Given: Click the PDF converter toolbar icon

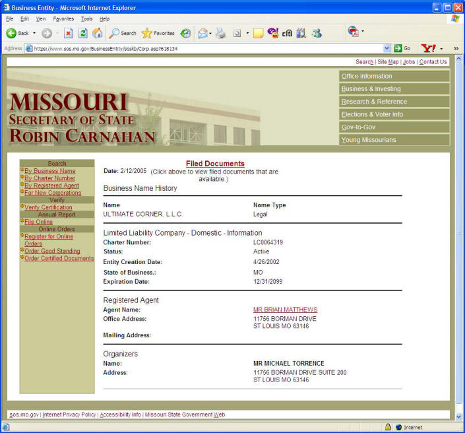Looking at the screenshot, I should [353, 31].
